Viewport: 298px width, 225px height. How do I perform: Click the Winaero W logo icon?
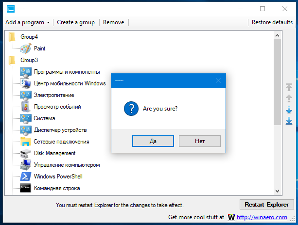[231, 217]
